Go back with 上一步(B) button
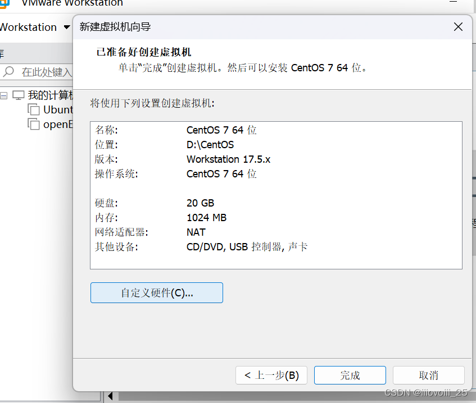This screenshot has width=476, height=403. pos(271,375)
